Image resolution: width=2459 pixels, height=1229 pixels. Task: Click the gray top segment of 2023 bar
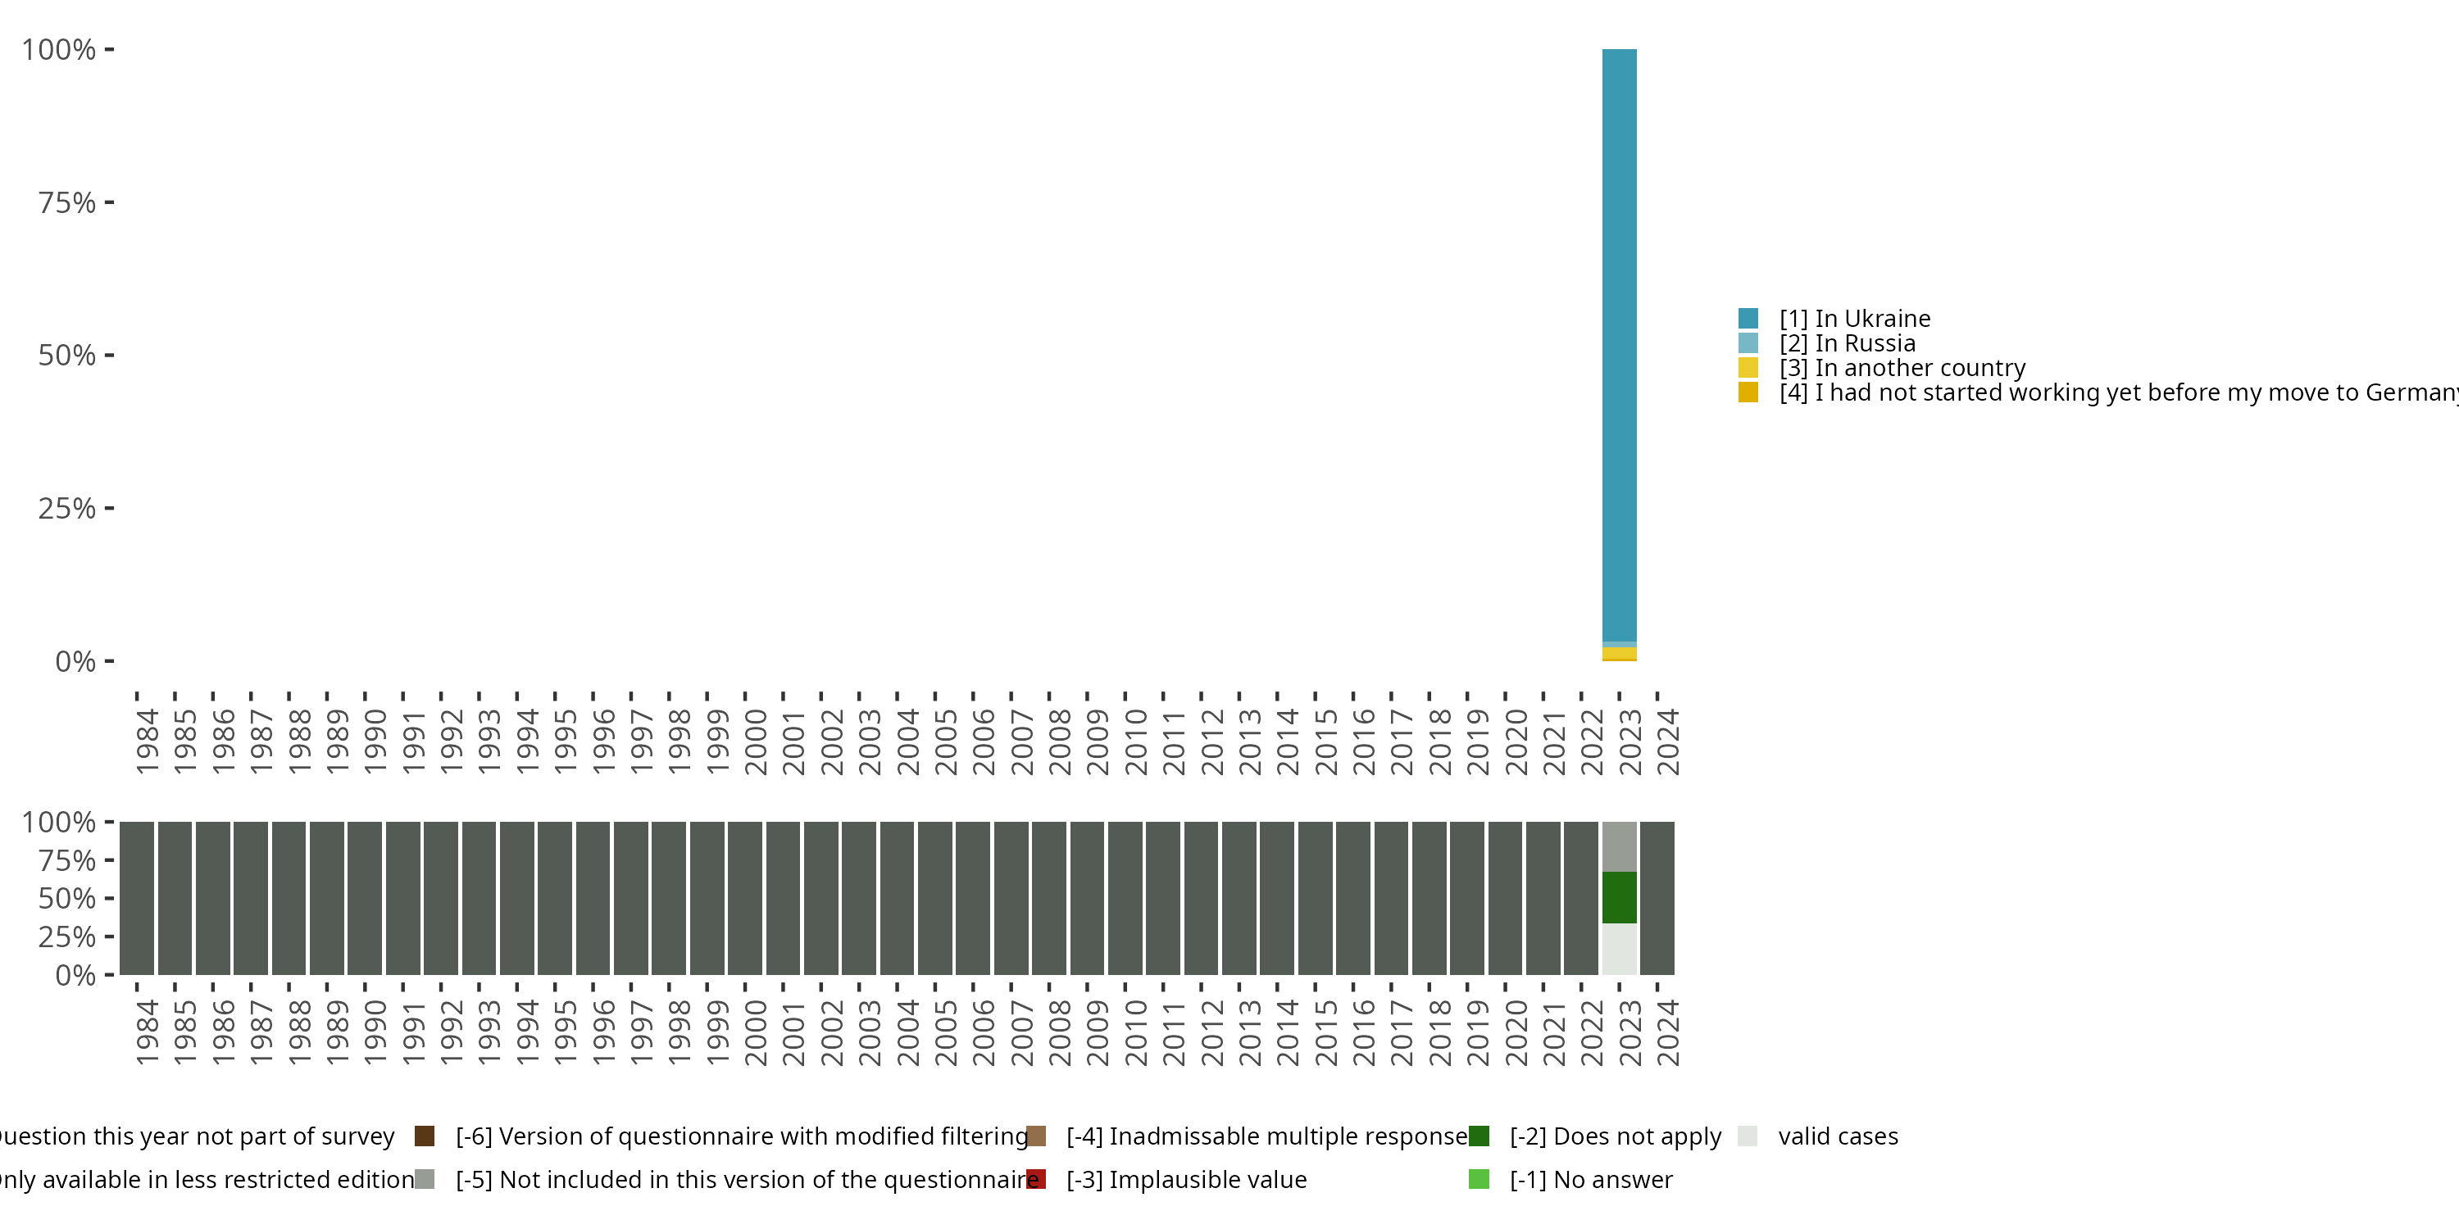coord(1619,846)
